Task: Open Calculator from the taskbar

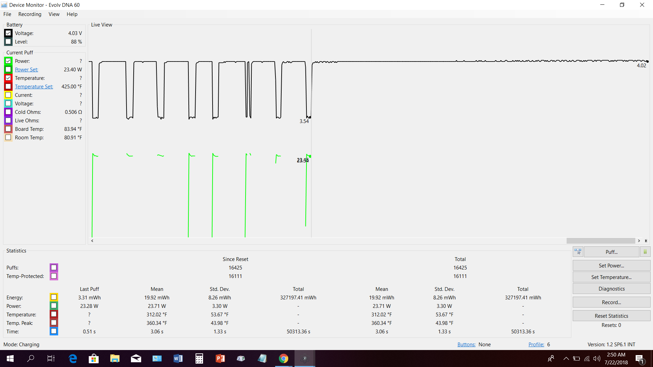Action: [x=199, y=359]
